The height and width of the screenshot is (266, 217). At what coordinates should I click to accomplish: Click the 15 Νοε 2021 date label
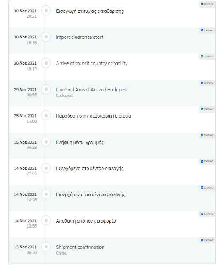pyautogui.click(x=25, y=142)
